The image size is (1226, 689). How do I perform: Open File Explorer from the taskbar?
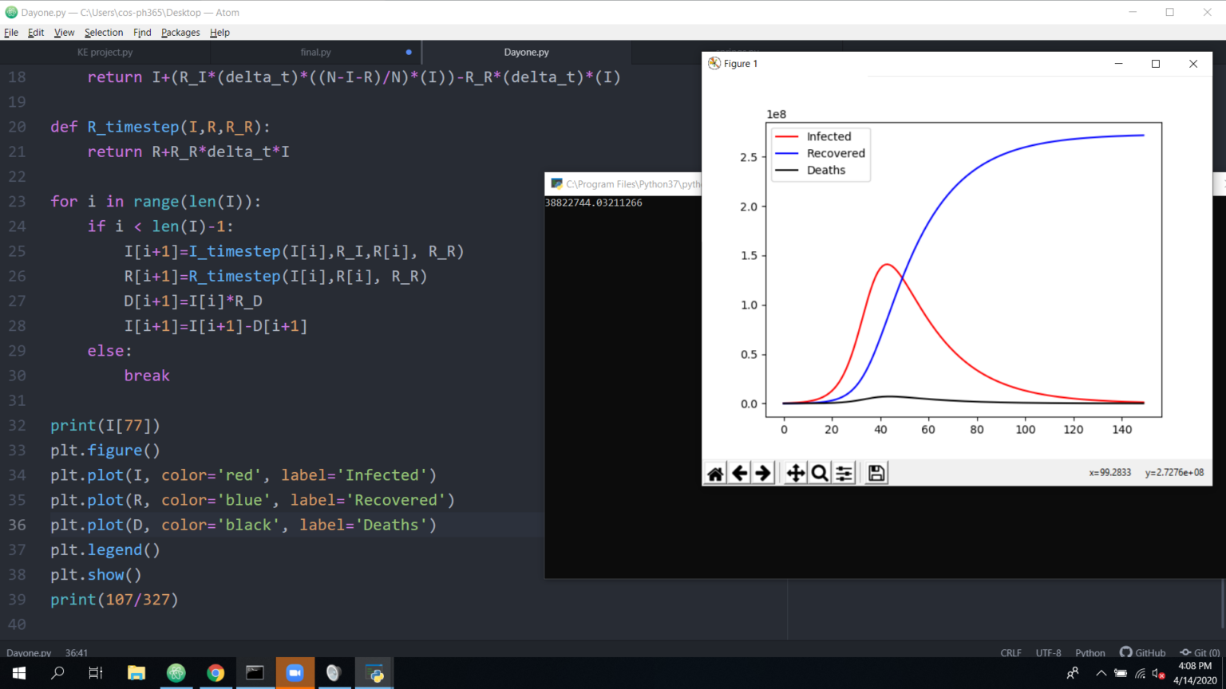point(136,673)
